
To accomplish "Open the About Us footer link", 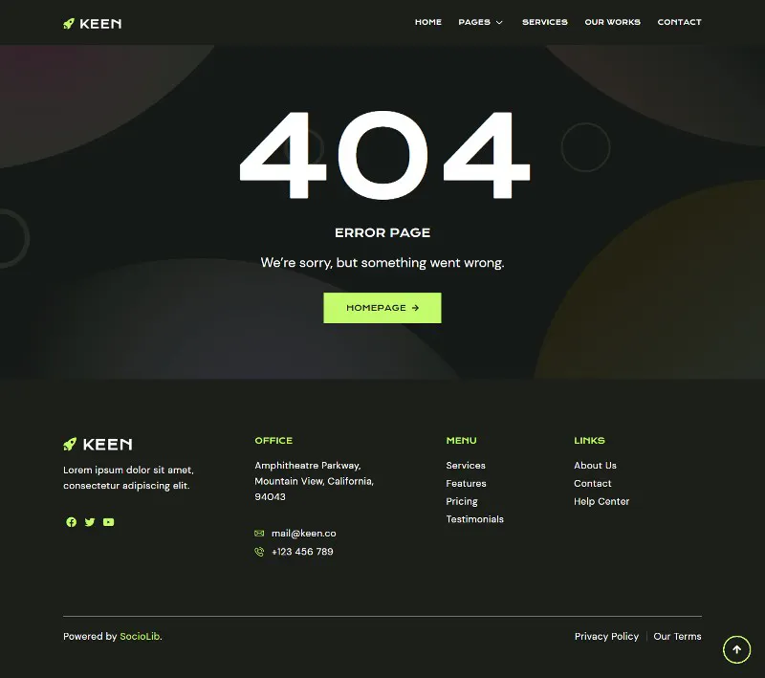I will [595, 466].
